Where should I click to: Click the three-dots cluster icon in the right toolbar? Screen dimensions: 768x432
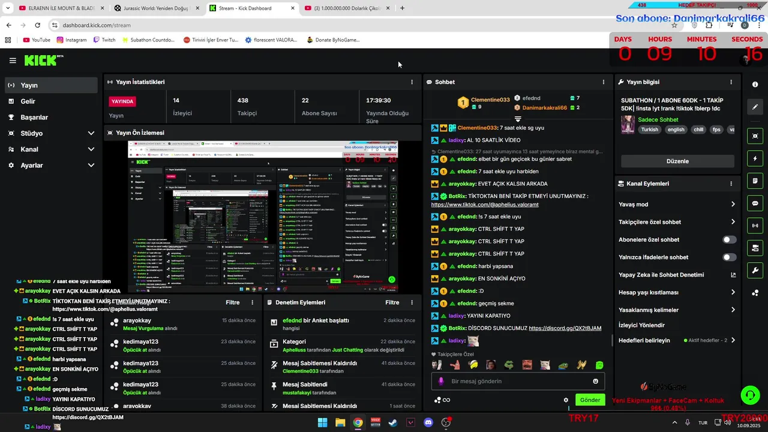click(755, 293)
